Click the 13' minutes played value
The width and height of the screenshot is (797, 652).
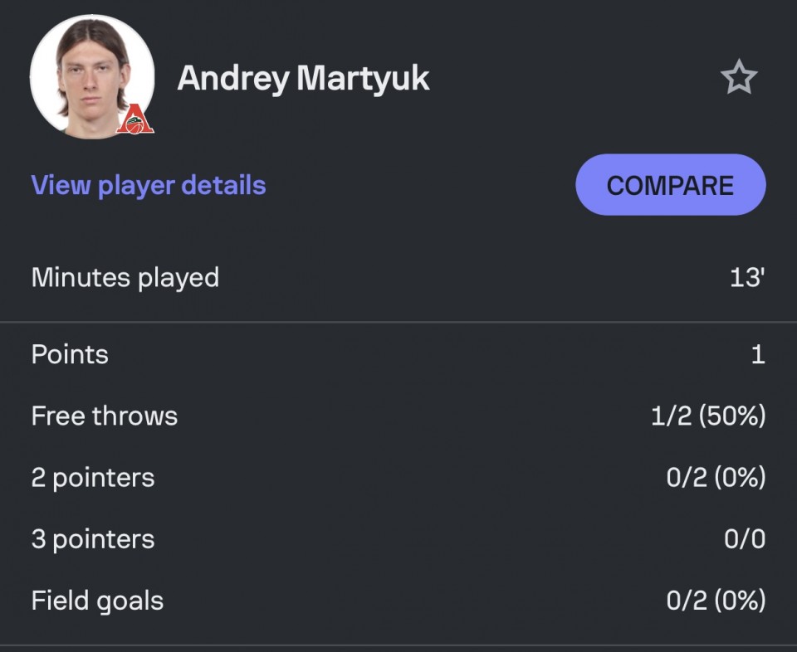pos(748,278)
